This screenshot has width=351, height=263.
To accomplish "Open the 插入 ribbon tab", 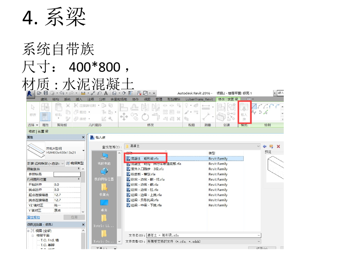I will pyautogui.click(x=79, y=99).
